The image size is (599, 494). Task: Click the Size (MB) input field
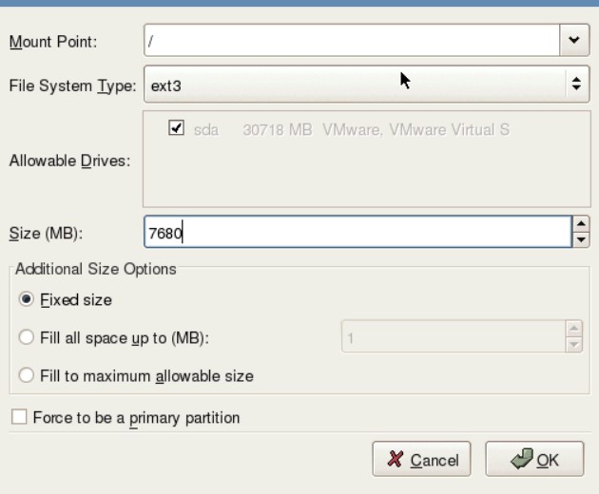point(357,232)
